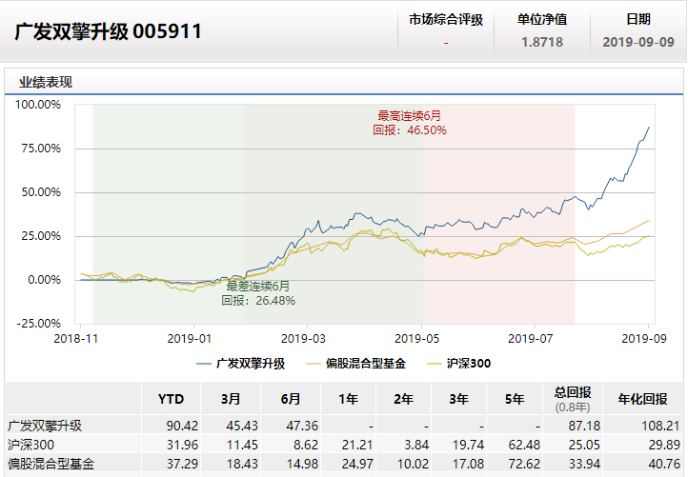
Task: Click total return value 87.18
Action: point(584,426)
